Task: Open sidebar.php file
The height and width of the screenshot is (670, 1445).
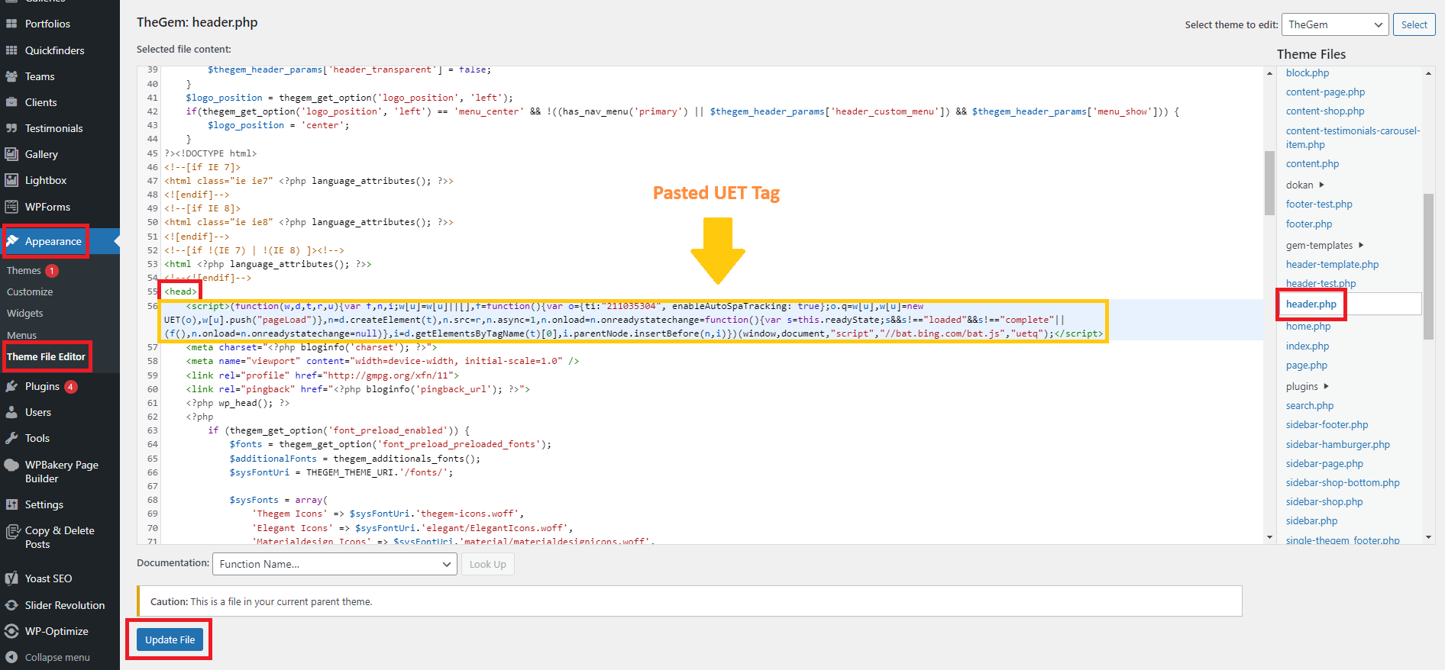Action: click(x=1311, y=521)
